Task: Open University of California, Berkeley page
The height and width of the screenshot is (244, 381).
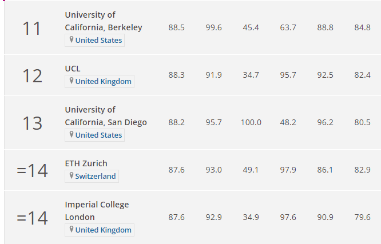Action: click(104, 21)
